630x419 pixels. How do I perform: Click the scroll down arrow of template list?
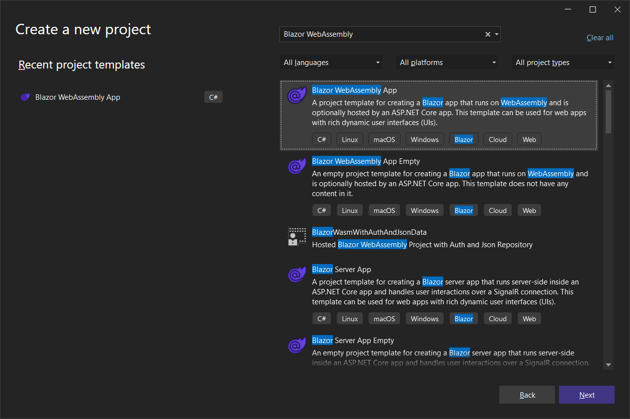[x=608, y=365]
